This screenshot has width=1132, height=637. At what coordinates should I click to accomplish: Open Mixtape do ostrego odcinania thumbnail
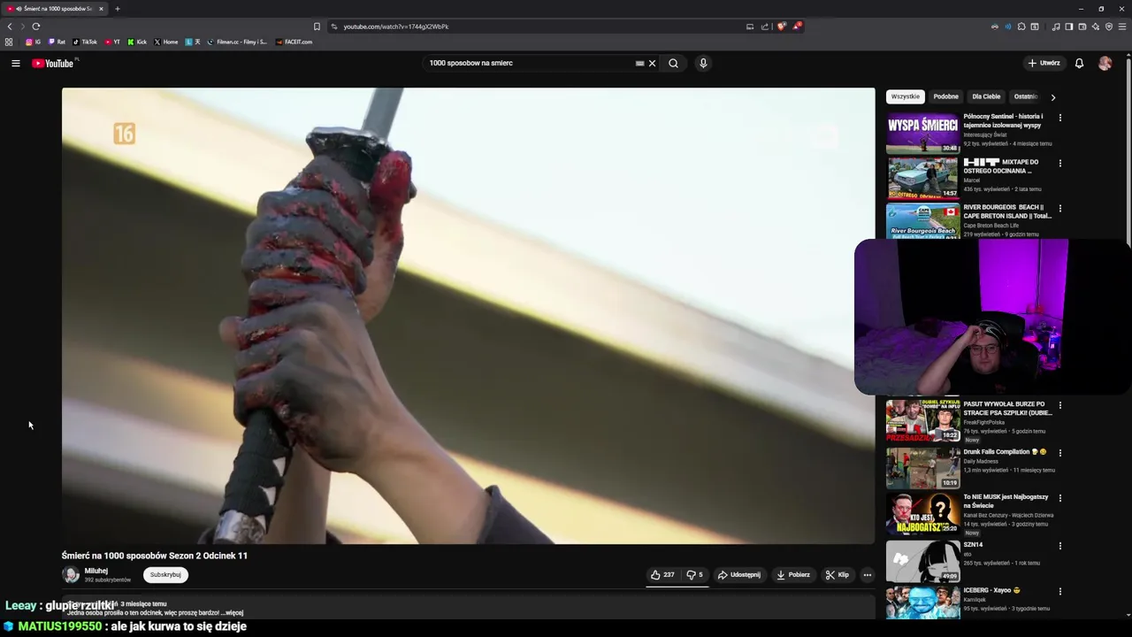pos(922,178)
